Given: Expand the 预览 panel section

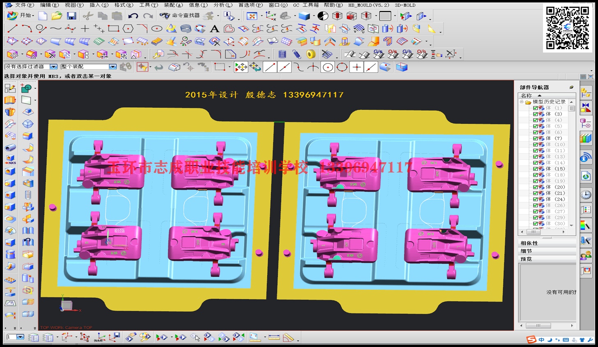Looking at the screenshot, I should pos(547,259).
